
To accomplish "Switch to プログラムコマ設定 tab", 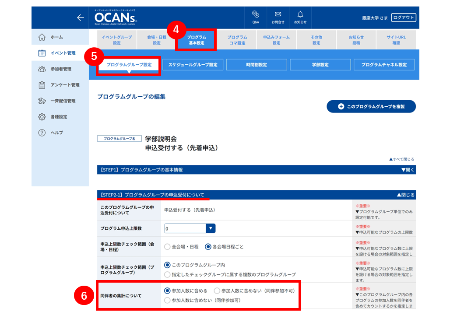I will 237,40.
